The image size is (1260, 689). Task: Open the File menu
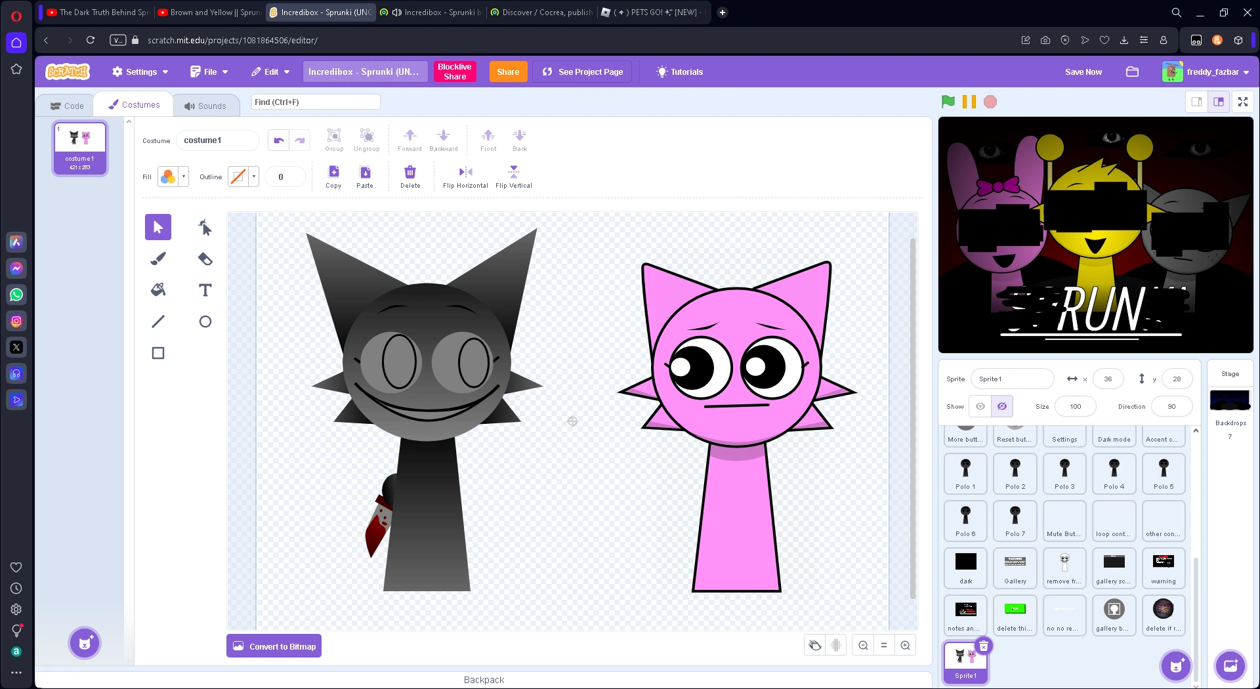[x=208, y=72]
